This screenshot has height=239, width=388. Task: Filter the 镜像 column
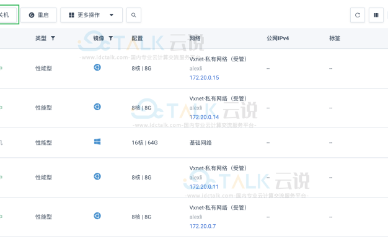pyautogui.click(x=111, y=38)
